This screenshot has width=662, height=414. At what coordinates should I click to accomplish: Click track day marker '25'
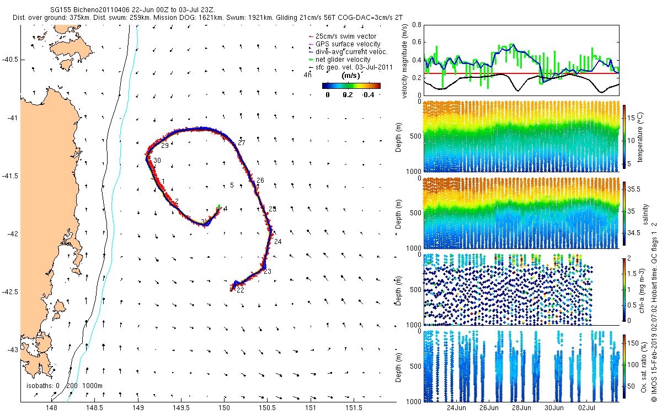click(273, 209)
